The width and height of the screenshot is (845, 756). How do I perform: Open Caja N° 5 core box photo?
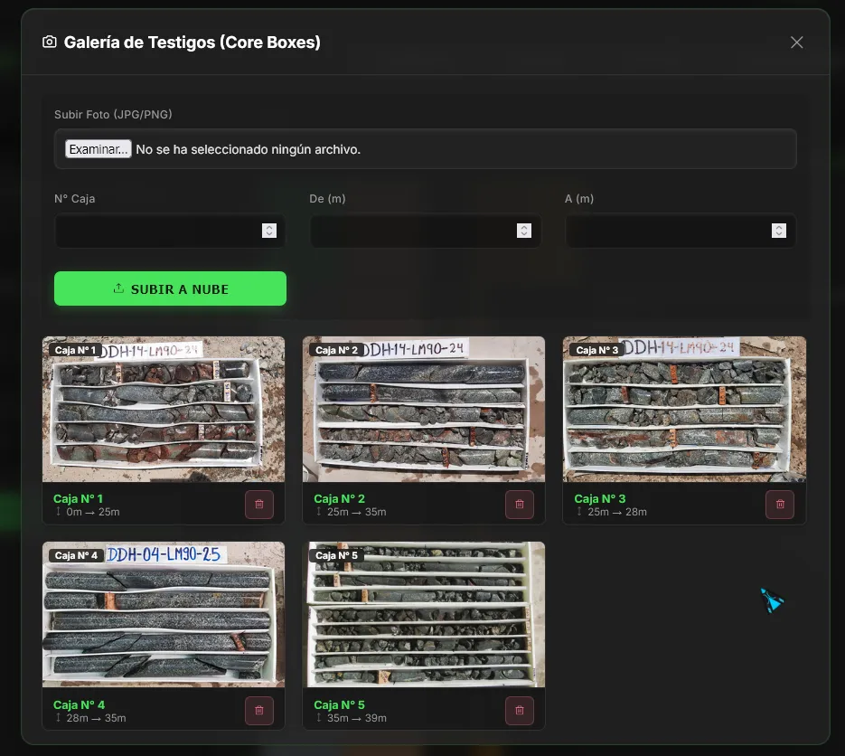point(424,615)
